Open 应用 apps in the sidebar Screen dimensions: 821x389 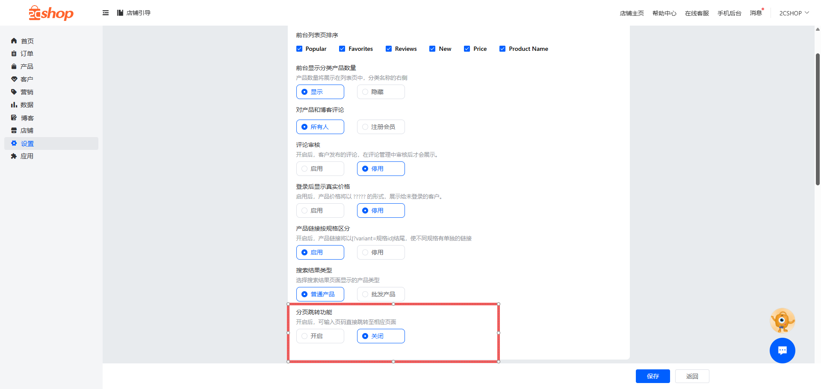(27, 156)
